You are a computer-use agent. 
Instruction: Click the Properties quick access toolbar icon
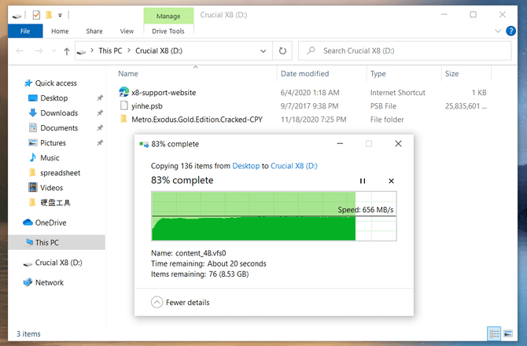coord(36,15)
